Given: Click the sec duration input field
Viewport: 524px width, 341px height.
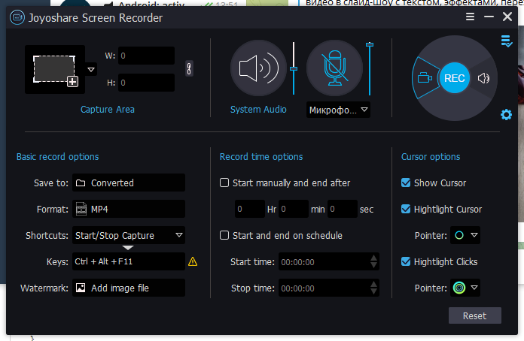Looking at the screenshot, I should point(343,209).
